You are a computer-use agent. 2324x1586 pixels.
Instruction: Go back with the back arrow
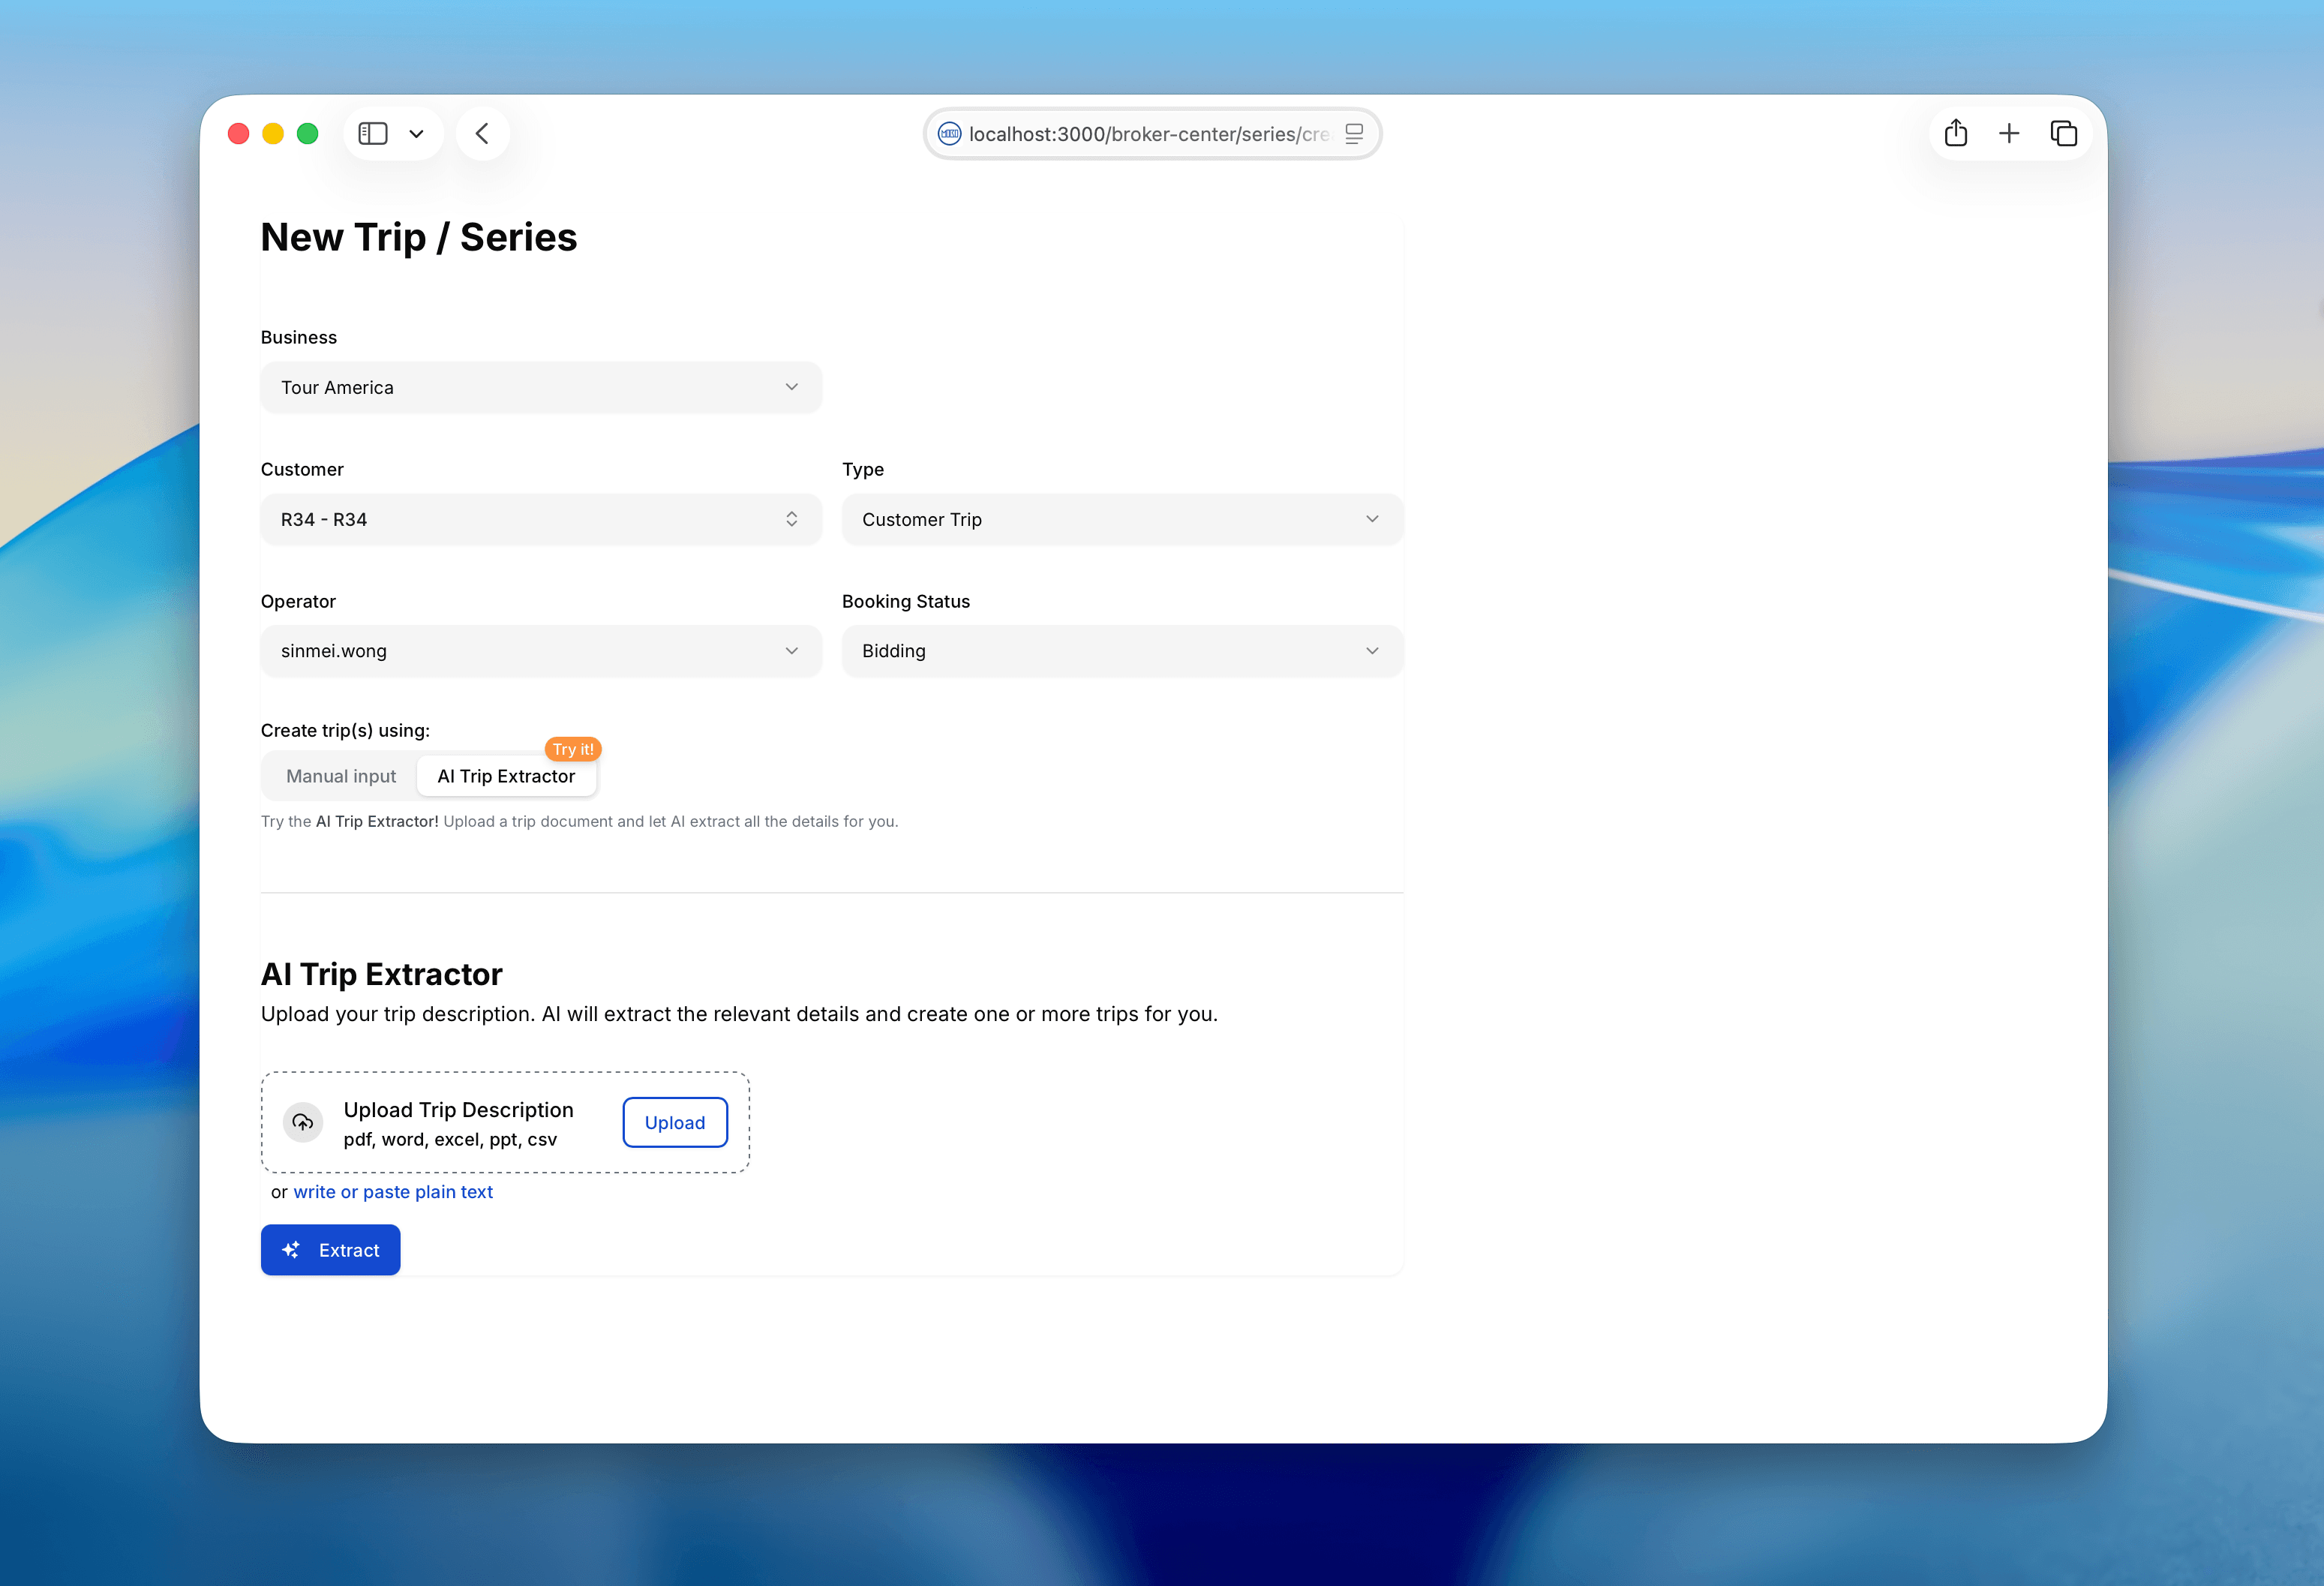click(x=482, y=134)
